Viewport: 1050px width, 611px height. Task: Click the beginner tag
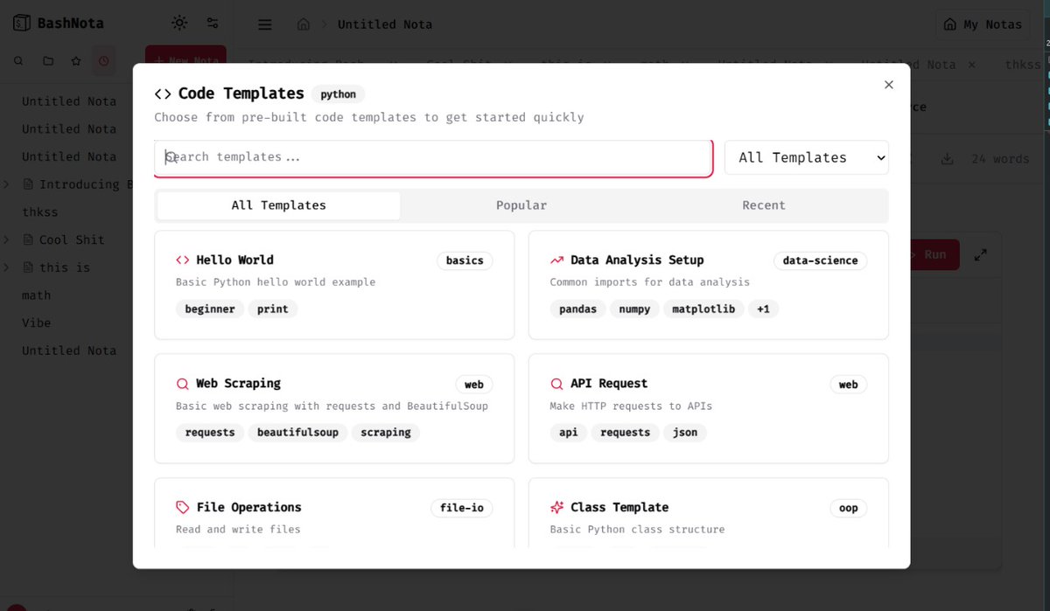coord(210,309)
